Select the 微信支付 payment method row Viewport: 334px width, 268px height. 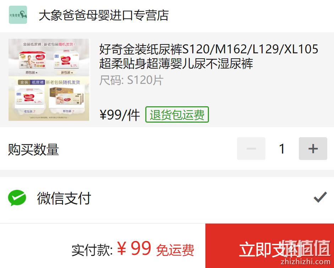[167, 198]
